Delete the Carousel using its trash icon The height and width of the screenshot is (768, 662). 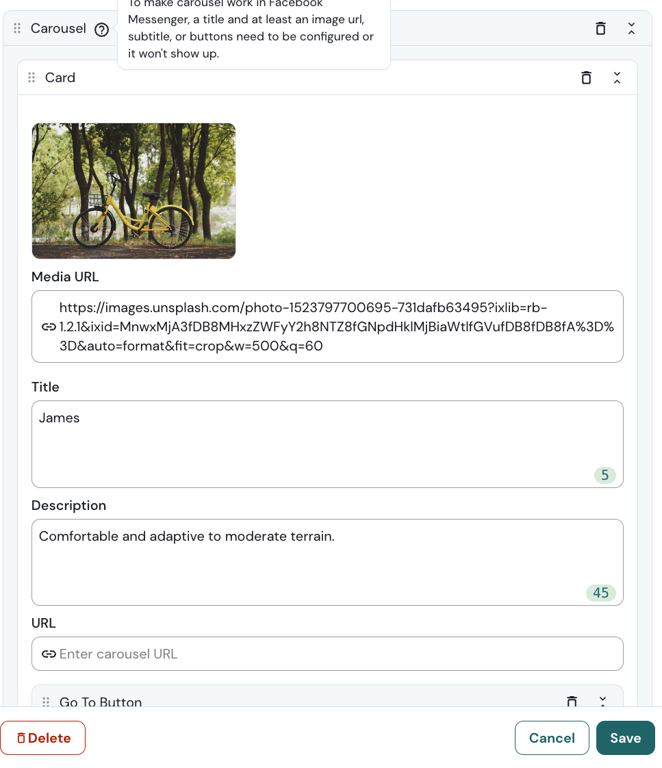[600, 28]
